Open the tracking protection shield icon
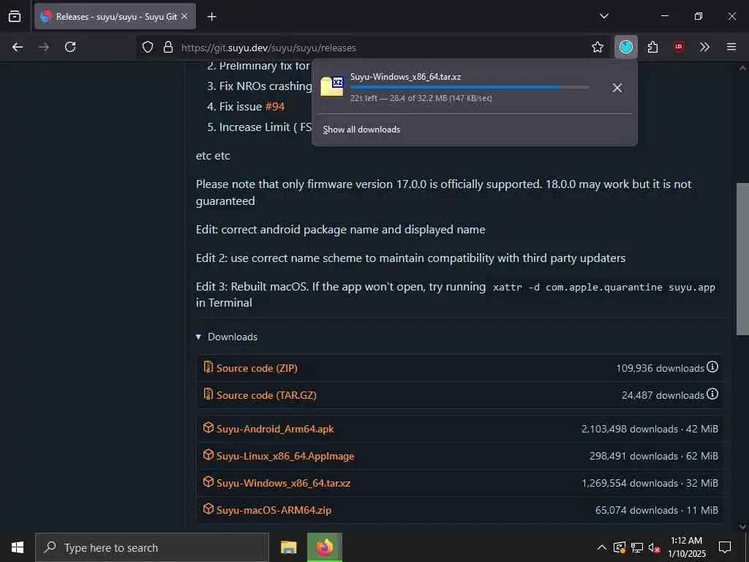 click(148, 47)
